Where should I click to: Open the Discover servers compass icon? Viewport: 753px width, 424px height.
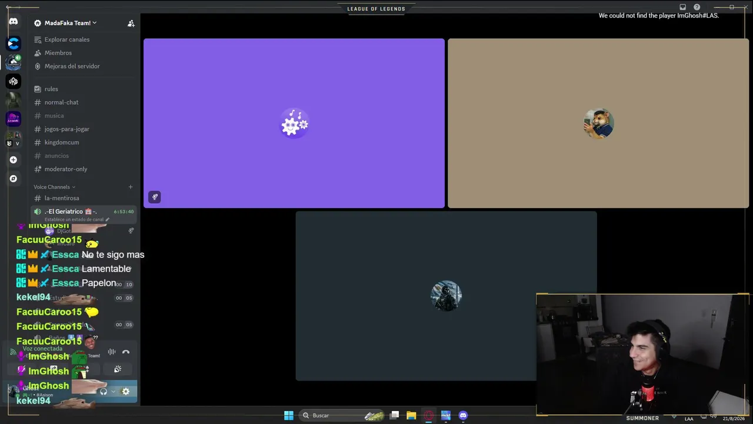coord(13,178)
